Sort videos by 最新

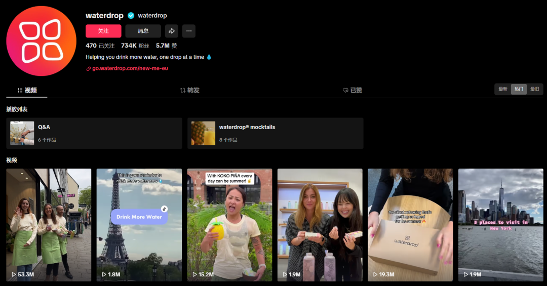point(503,89)
